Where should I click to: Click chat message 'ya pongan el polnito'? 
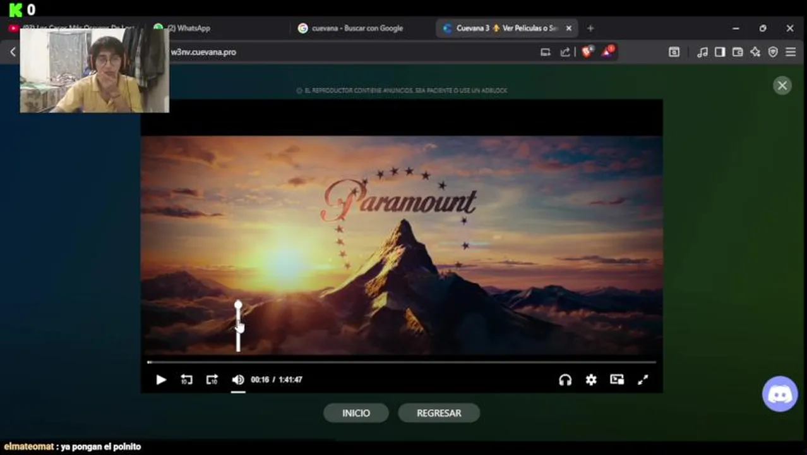pos(101,447)
